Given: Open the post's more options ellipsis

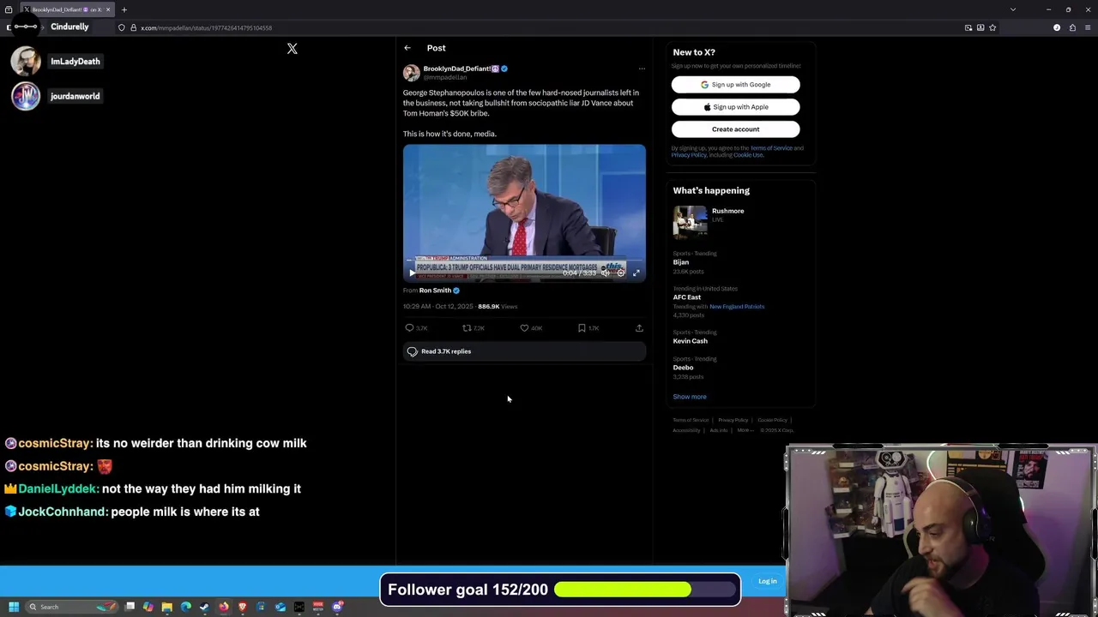Looking at the screenshot, I should point(642,69).
